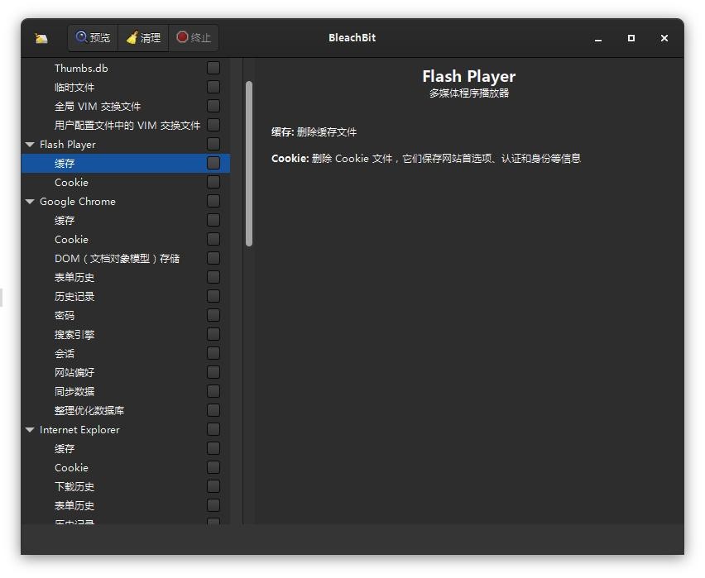Click the BleachBit window title
Image resolution: width=705 pixels, height=578 pixels.
pyautogui.click(x=352, y=38)
